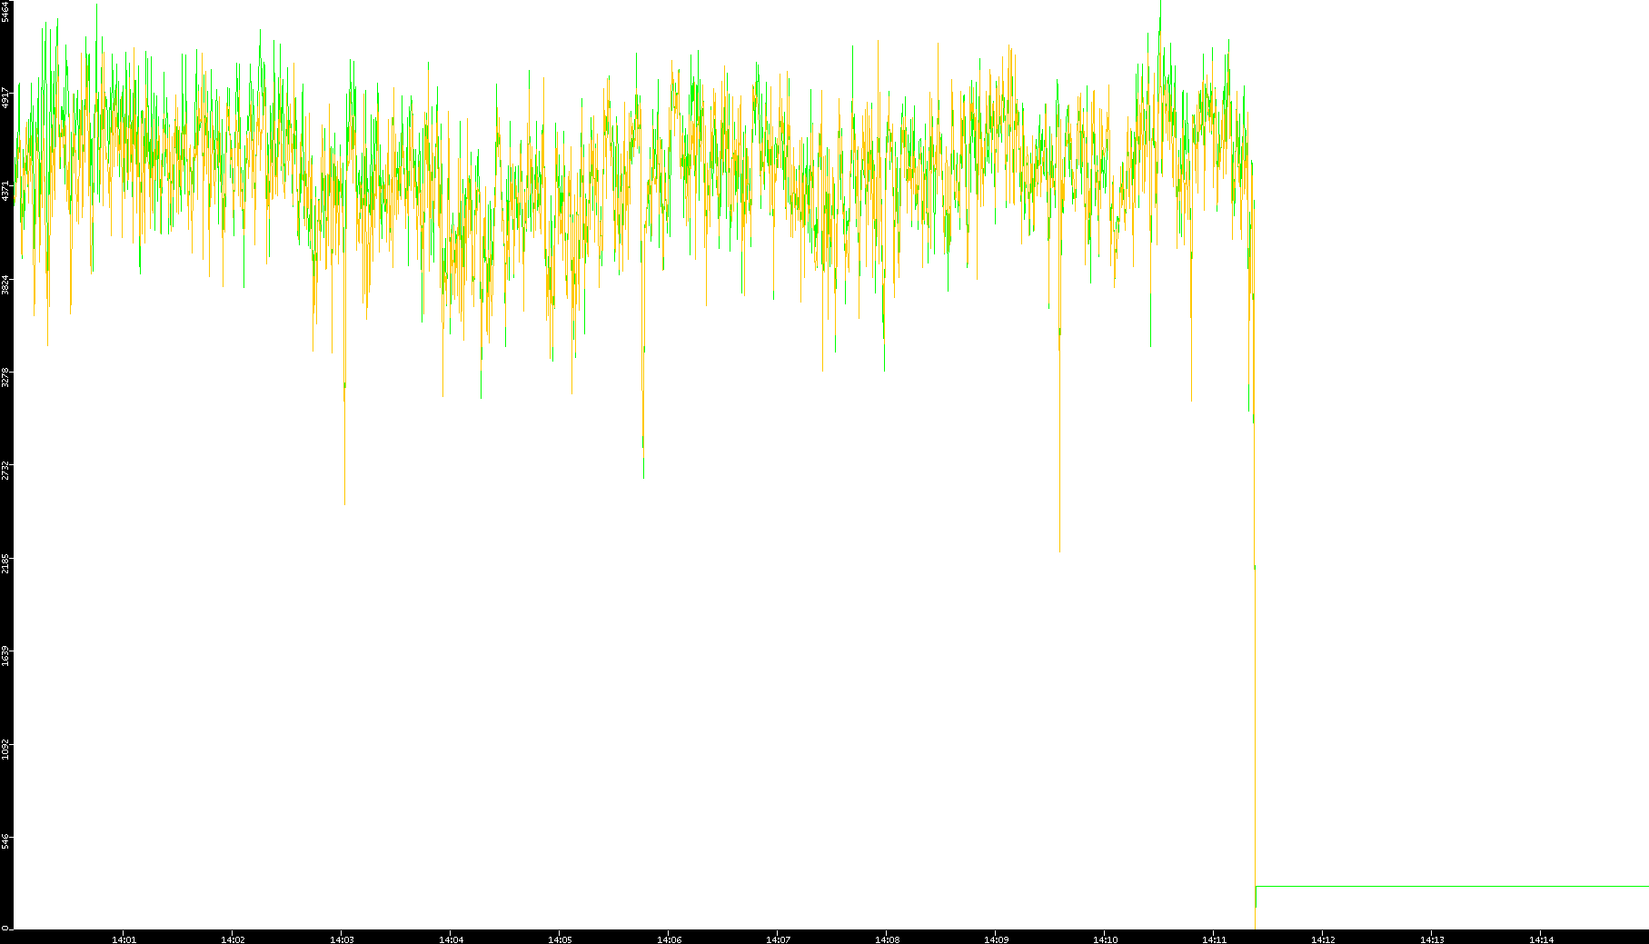This screenshot has height=944, width=1649.
Task: Click the 1092 y-axis value label
Action: pyautogui.click(x=5, y=750)
